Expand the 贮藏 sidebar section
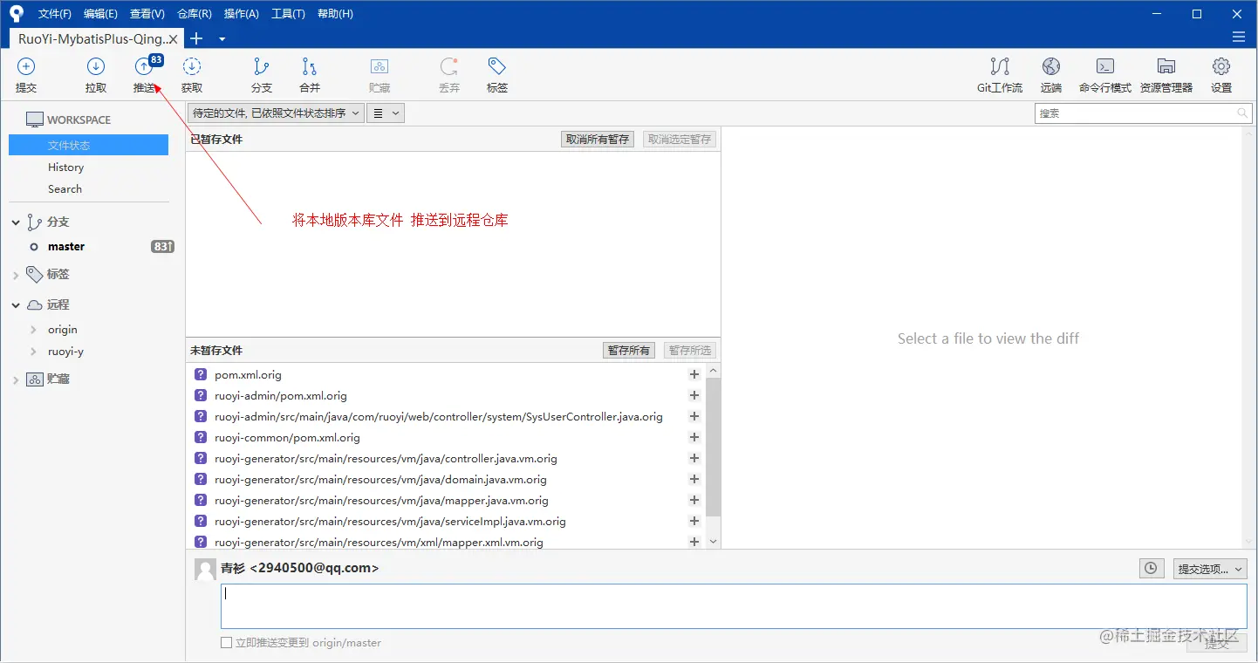This screenshot has width=1258, height=663. tap(16, 379)
